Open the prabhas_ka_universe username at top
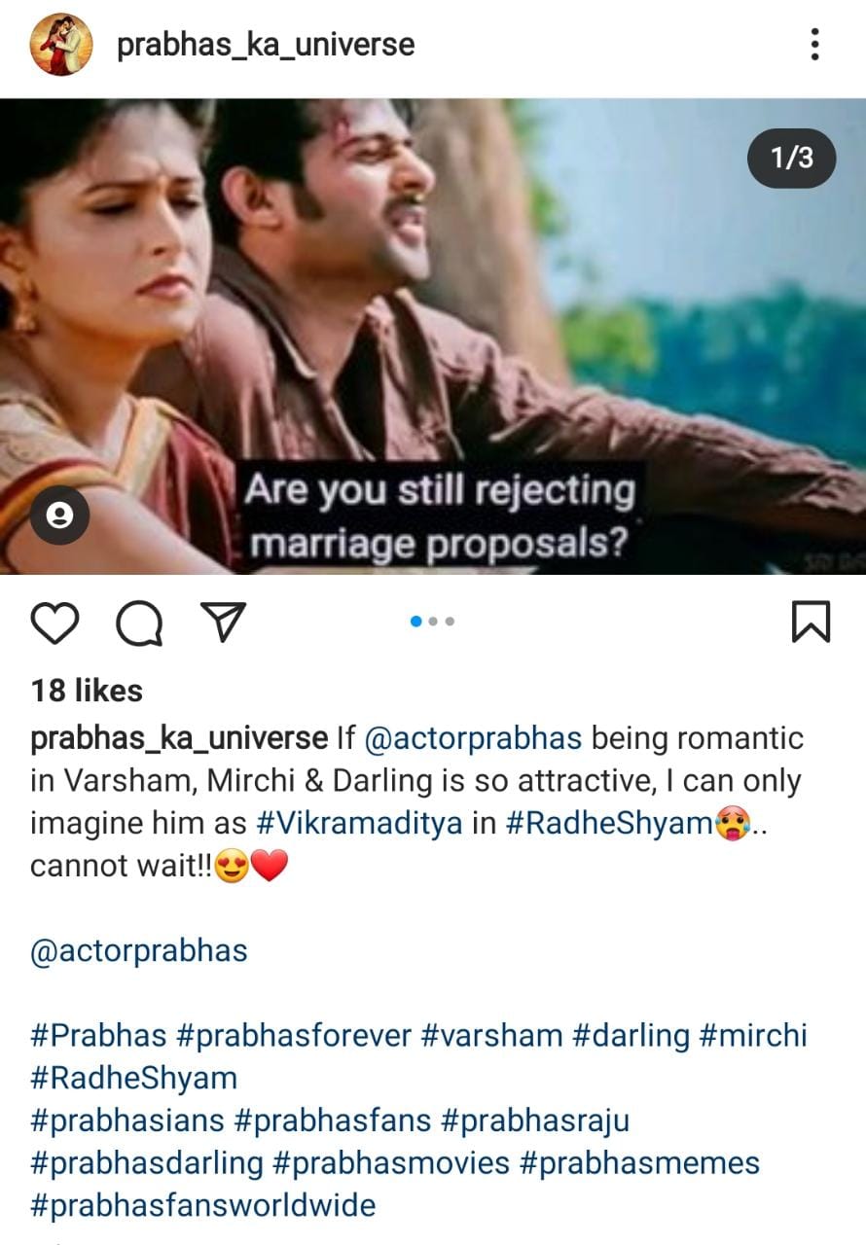Image resolution: width=866 pixels, height=1245 pixels. coord(266,45)
